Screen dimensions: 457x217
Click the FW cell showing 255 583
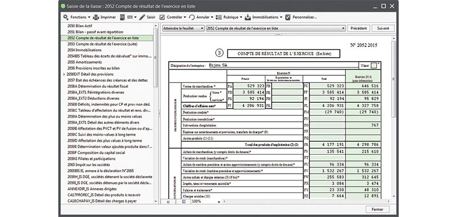coord(327,177)
